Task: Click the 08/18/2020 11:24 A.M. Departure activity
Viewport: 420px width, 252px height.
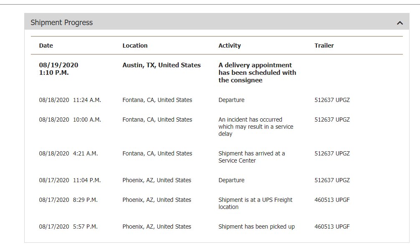Action: click(231, 100)
